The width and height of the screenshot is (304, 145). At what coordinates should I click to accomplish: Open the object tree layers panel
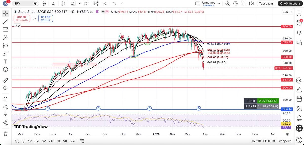(299, 33)
